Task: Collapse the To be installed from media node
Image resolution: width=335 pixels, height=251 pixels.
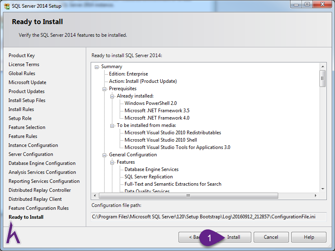Action: click(x=112, y=126)
